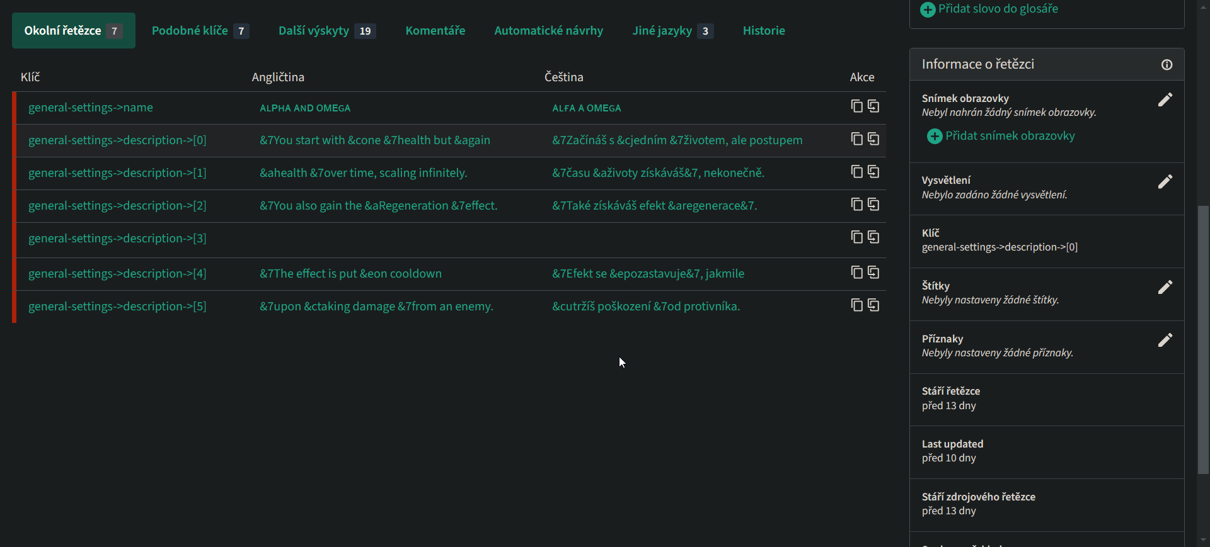Select Okolní řetězce tab
Screen dimensions: 1210x547
click(73, 30)
